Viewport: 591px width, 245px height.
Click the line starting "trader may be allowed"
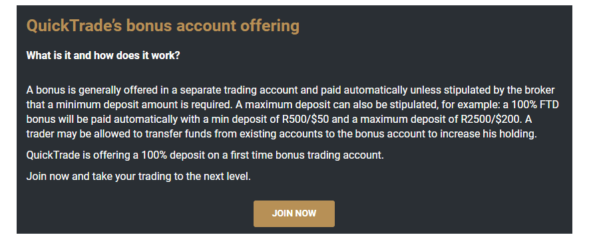coord(282,134)
